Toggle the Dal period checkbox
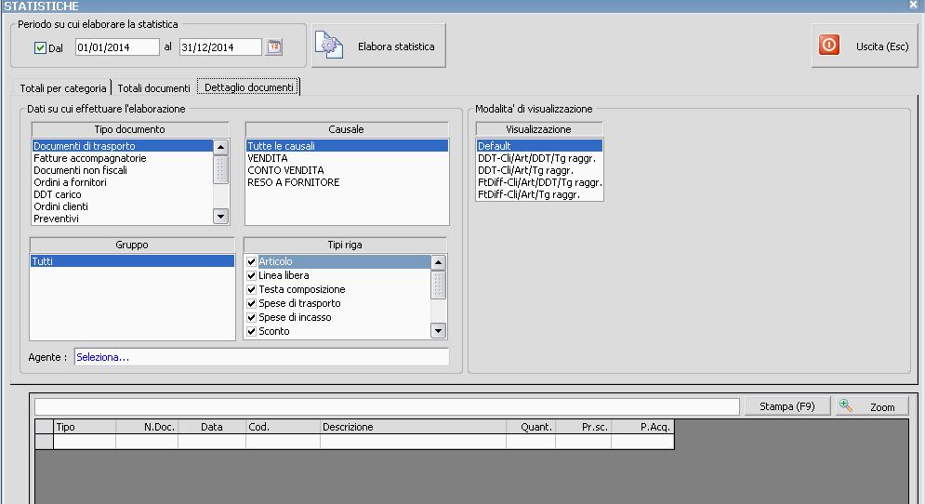925x504 pixels. pyautogui.click(x=40, y=47)
